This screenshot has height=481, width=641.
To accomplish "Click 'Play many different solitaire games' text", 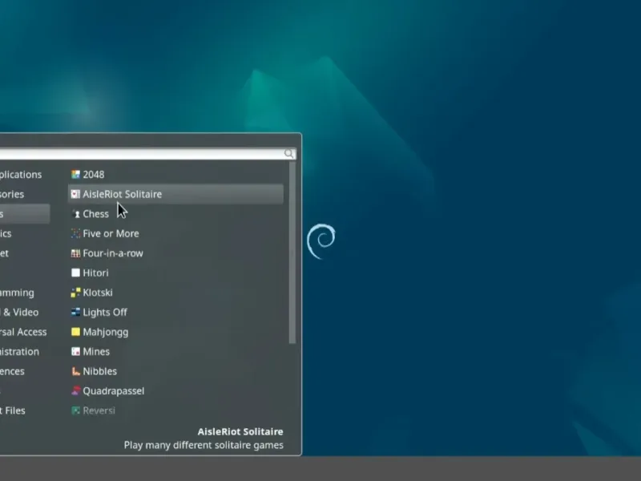I will 204,445.
